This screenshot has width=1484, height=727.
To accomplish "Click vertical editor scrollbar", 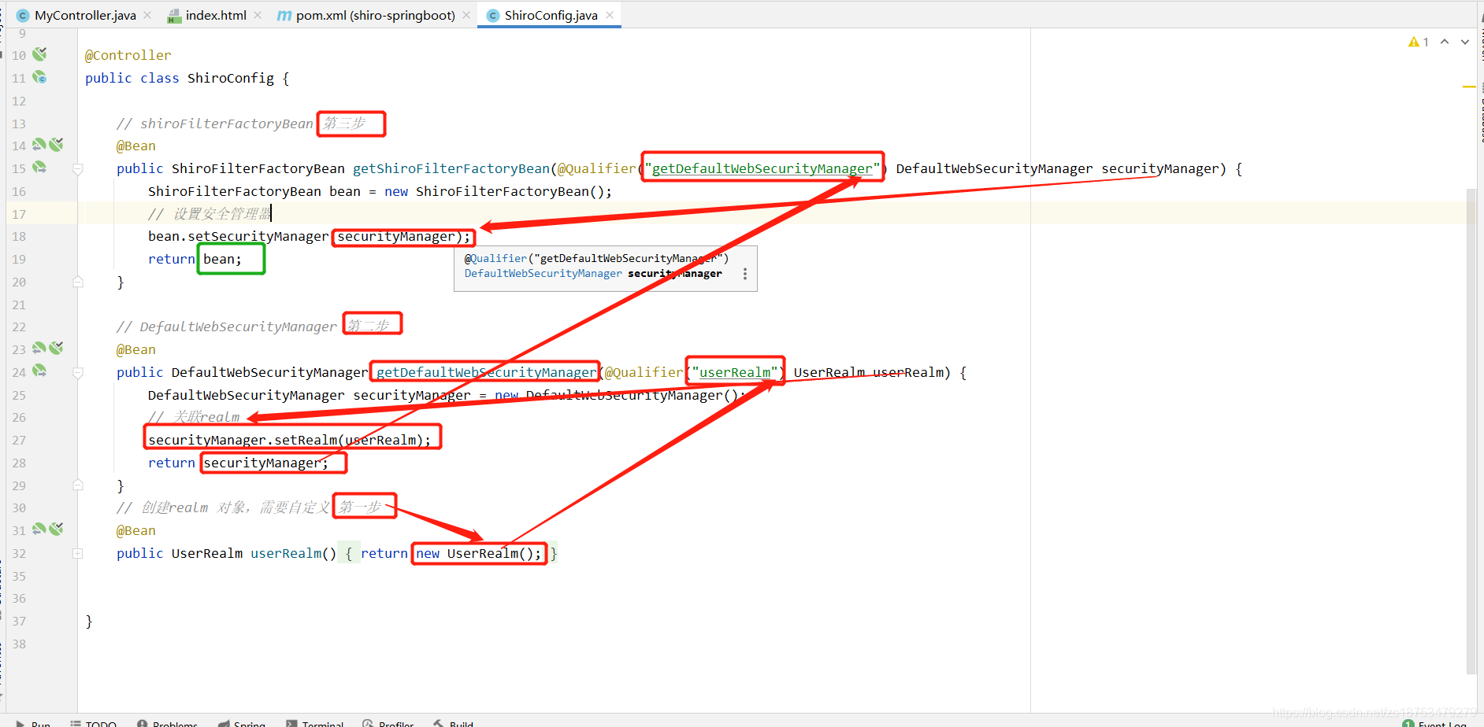I will click(1471, 431).
